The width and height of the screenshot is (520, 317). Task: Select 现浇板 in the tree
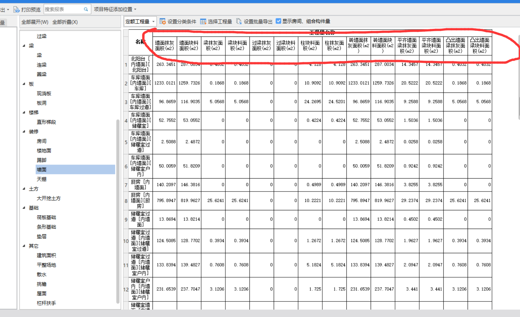click(x=44, y=93)
